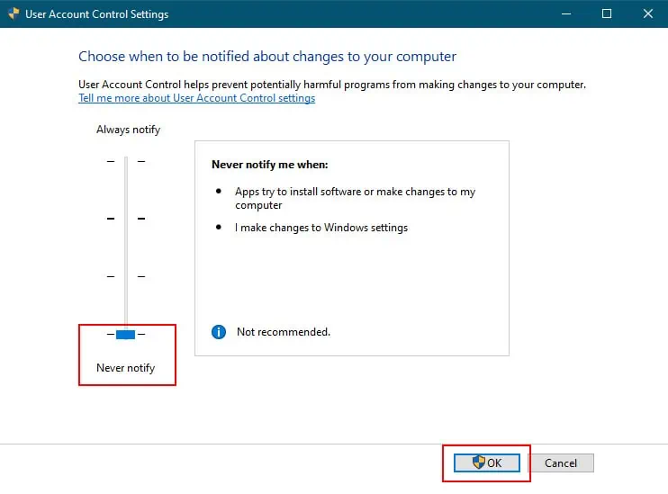Click the UAC shield icon in title bar

[x=14, y=13]
